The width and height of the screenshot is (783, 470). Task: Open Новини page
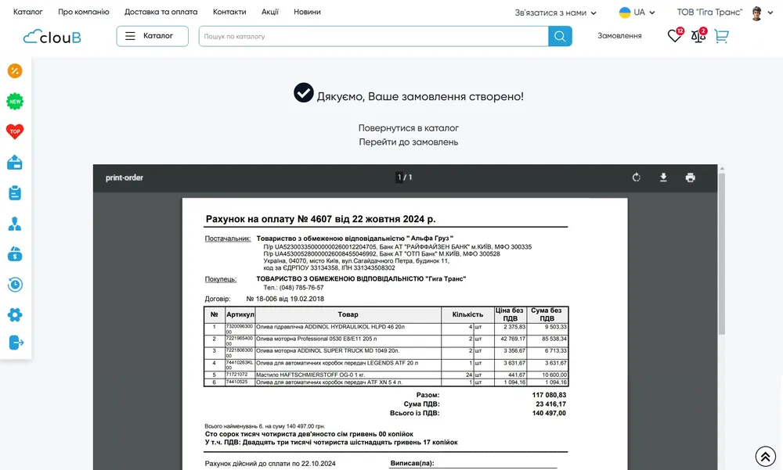tap(307, 12)
